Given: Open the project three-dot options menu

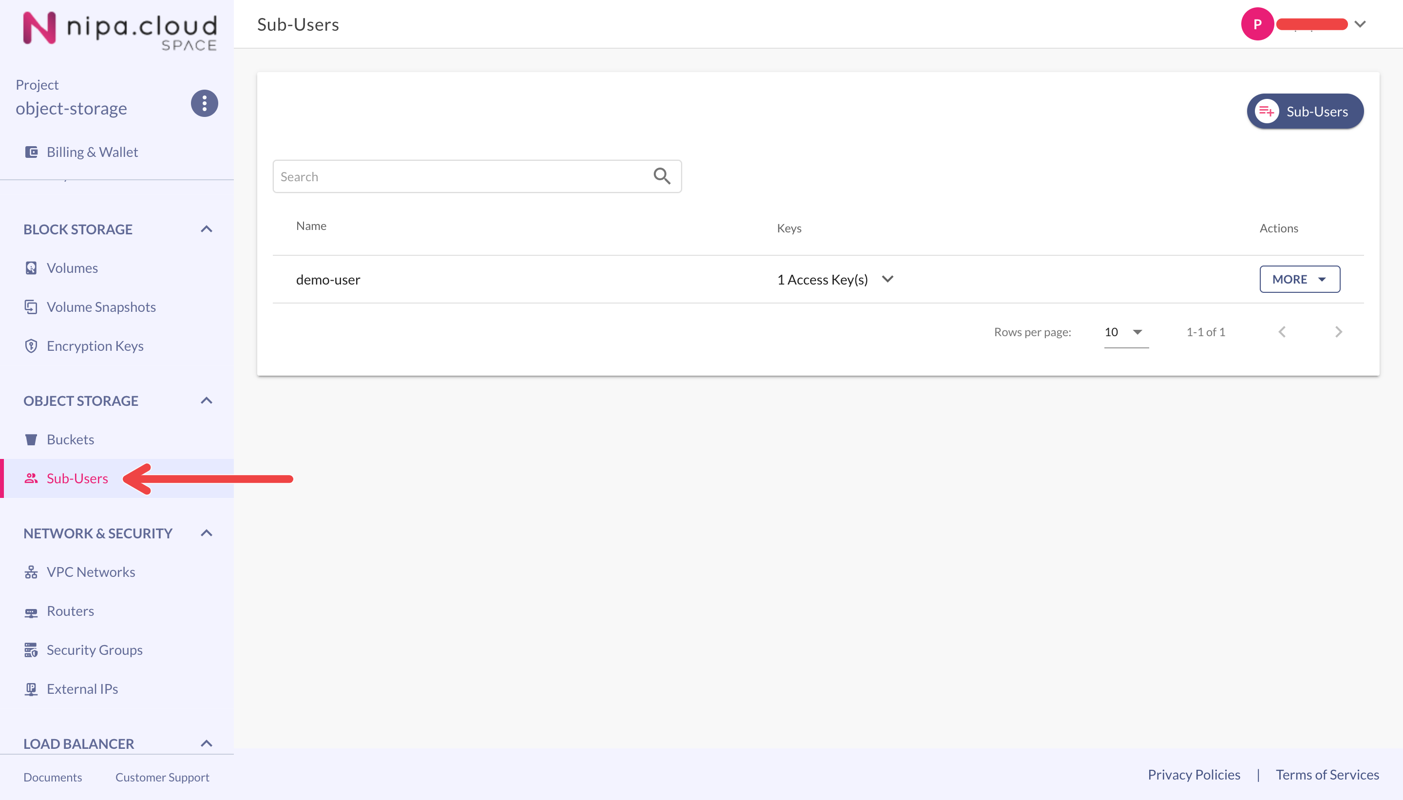Looking at the screenshot, I should coord(204,103).
